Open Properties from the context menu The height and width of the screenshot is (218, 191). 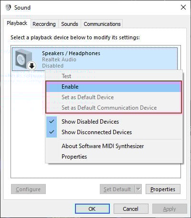74,157
